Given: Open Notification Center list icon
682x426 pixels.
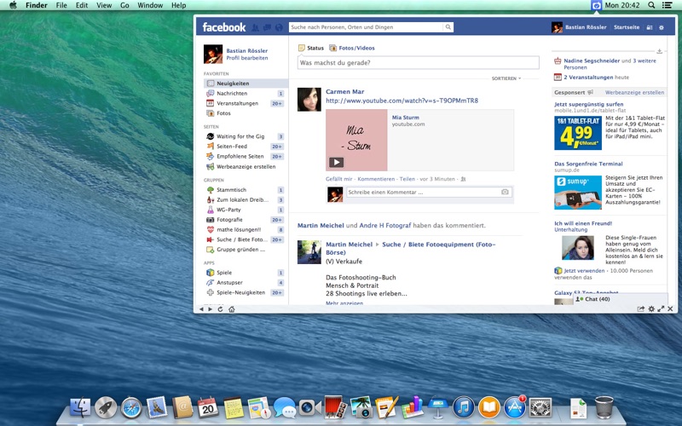Looking at the screenshot, I should coord(667,5).
